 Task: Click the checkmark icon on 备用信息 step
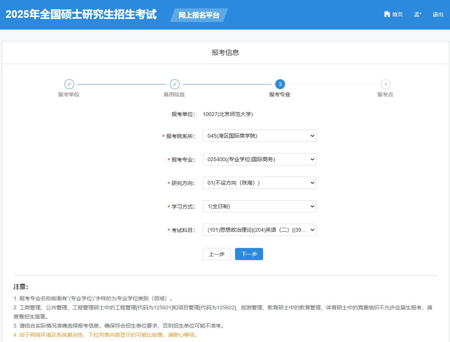(174, 84)
